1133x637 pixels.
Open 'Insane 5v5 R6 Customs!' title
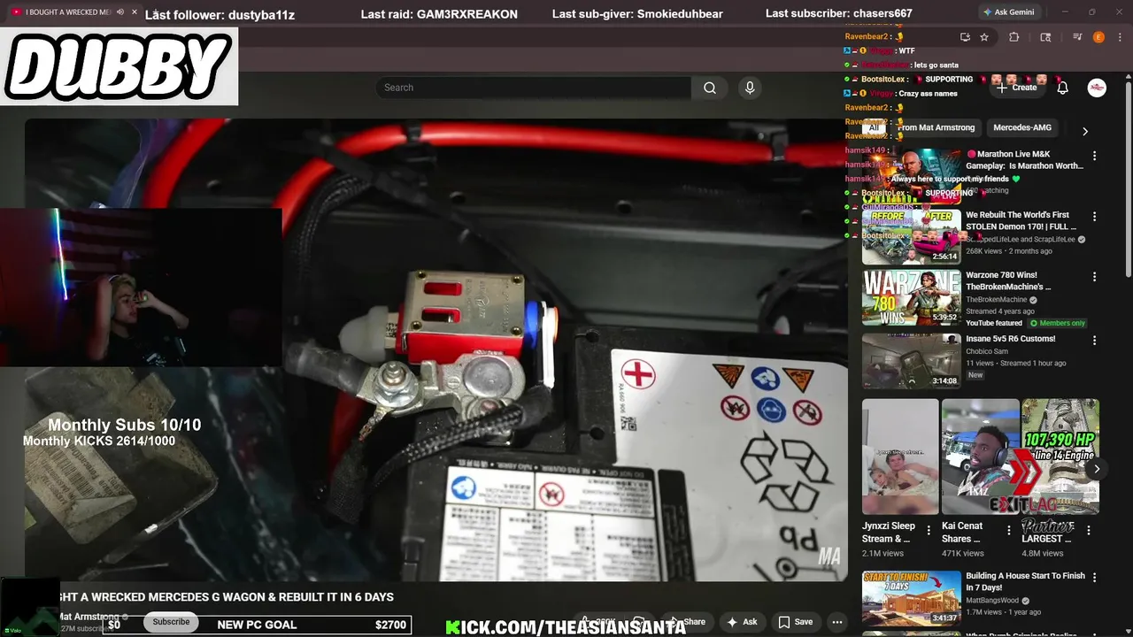pos(1010,339)
